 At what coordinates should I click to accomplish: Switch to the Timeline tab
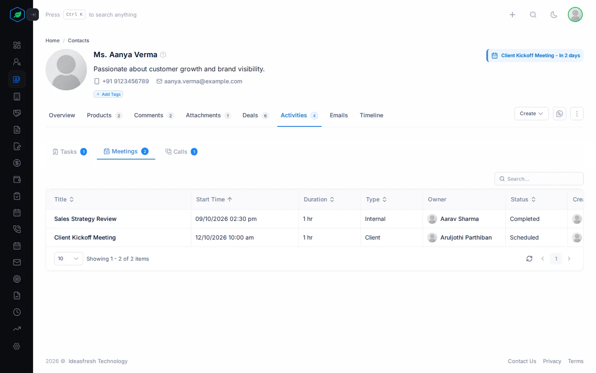click(371, 115)
